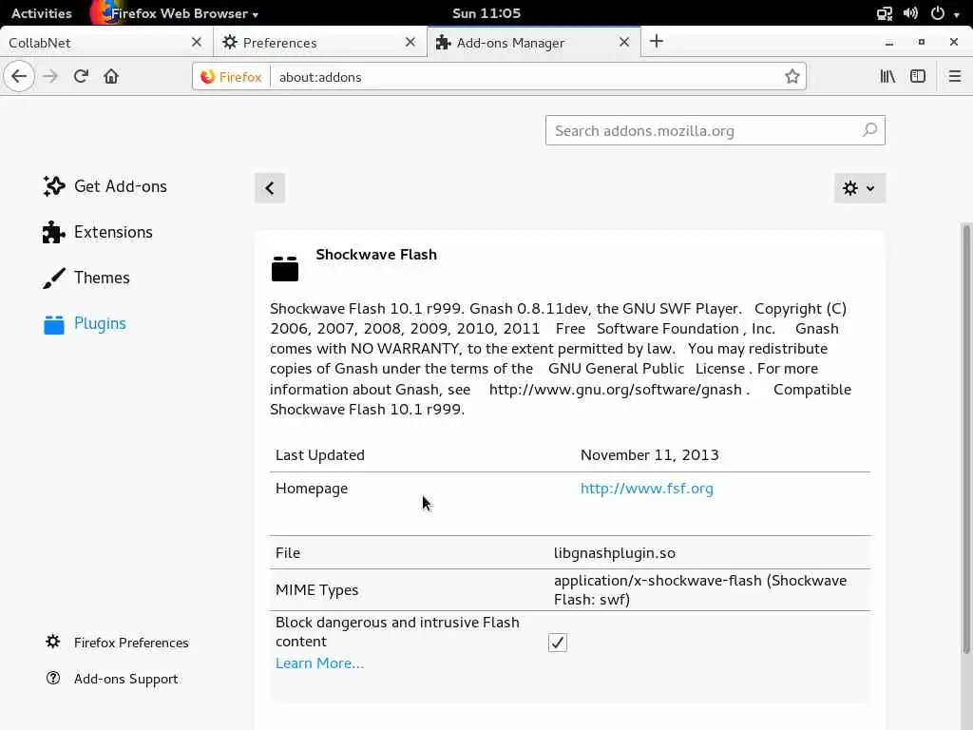973x730 pixels.
Task: Open the power system menu icon
Action: [x=938, y=13]
